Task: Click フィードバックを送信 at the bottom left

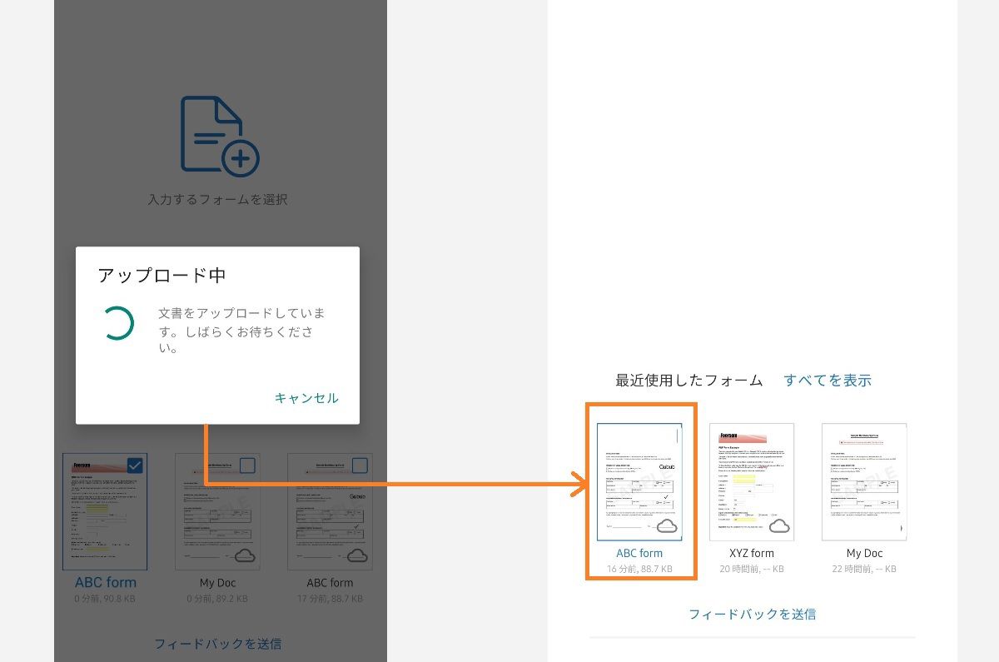Action: [219, 643]
